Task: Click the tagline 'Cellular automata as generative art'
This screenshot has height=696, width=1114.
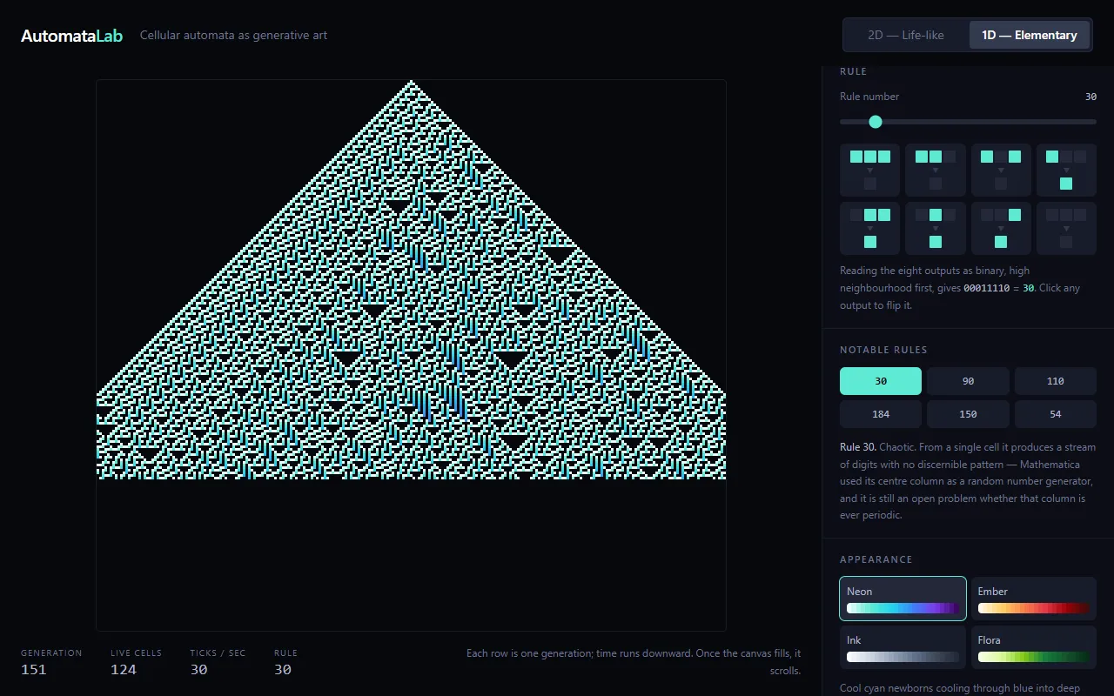Action: click(x=234, y=36)
